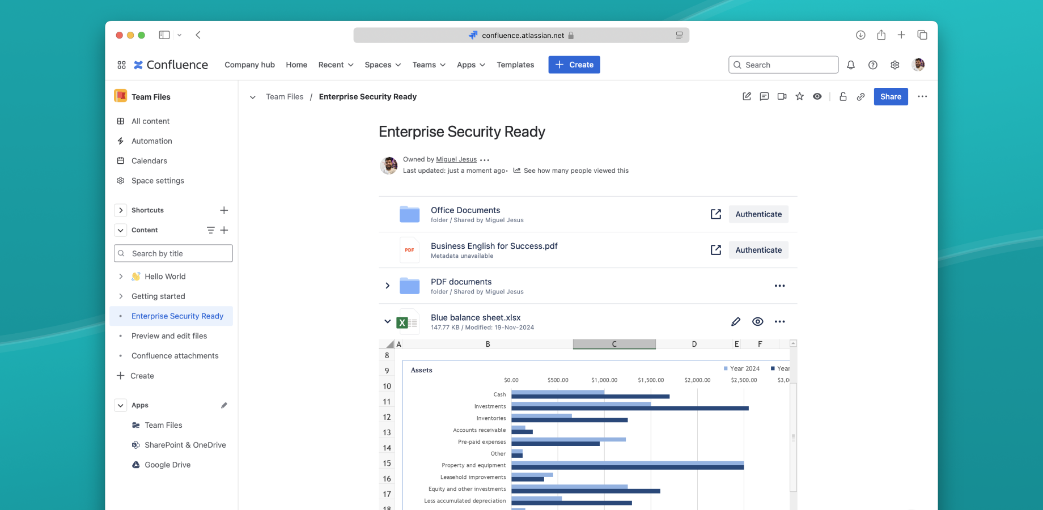
Task: Click the spreadsheet vertical scrollbar
Action: 793,436
